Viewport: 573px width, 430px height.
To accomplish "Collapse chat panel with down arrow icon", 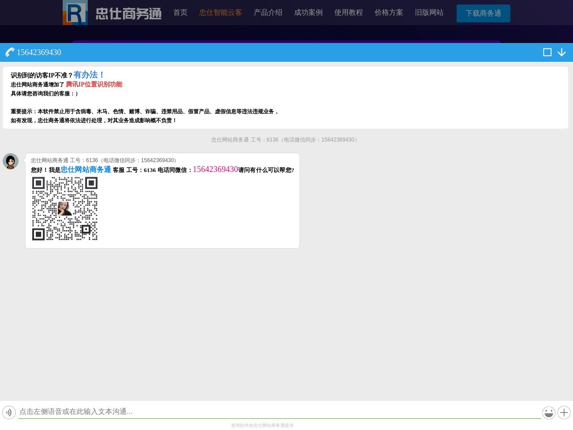I will click(562, 52).
